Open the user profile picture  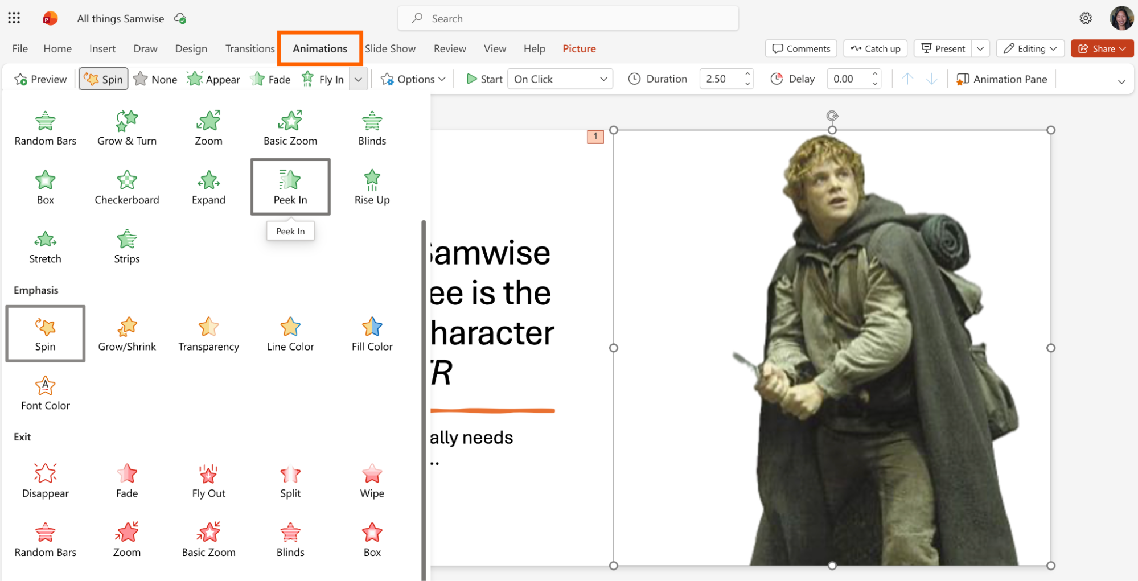tap(1121, 18)
